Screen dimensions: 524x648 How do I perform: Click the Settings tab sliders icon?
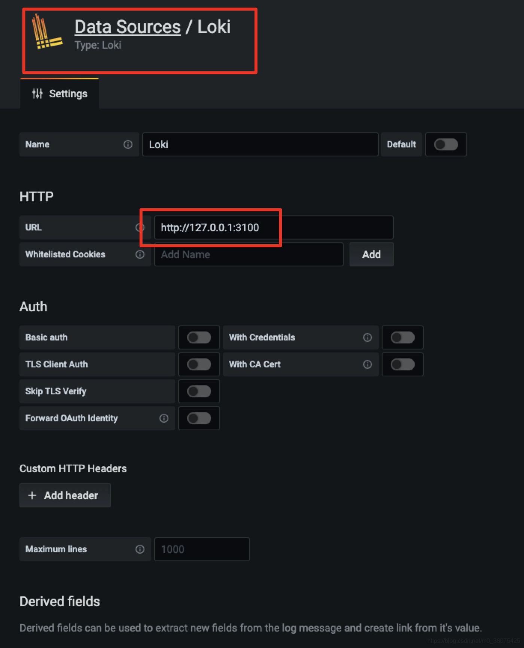(37, 94)
